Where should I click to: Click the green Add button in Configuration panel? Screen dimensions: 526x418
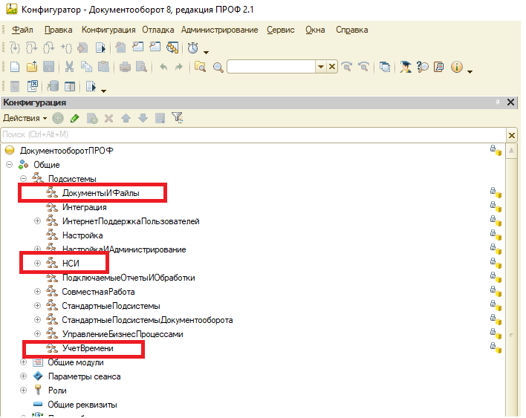[58, 118]
